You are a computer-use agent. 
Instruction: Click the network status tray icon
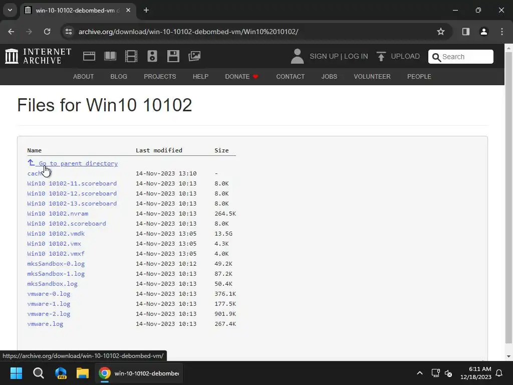(x=435, y=373)
